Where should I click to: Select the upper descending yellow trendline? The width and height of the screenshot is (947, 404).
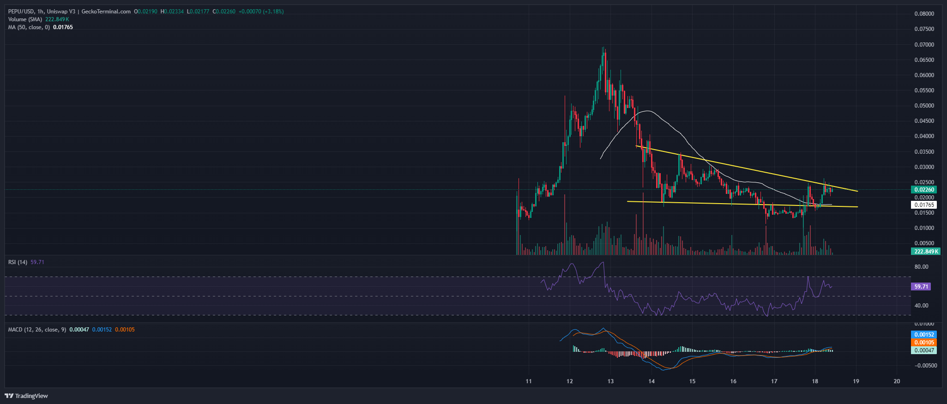[747, 169]
